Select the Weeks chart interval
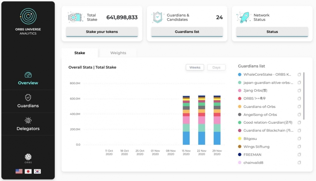 coord(195,67)
